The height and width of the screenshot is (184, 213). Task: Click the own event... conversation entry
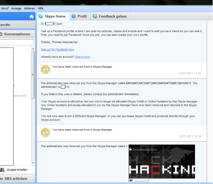pos(21,96)
